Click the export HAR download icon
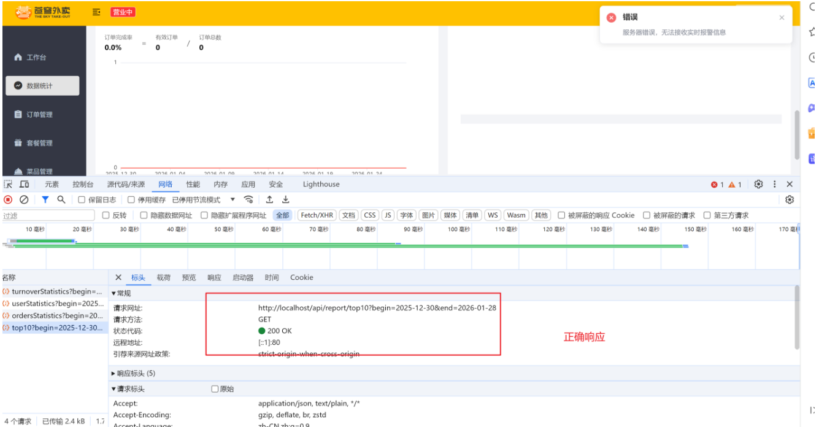 click(x=285, y=199)
